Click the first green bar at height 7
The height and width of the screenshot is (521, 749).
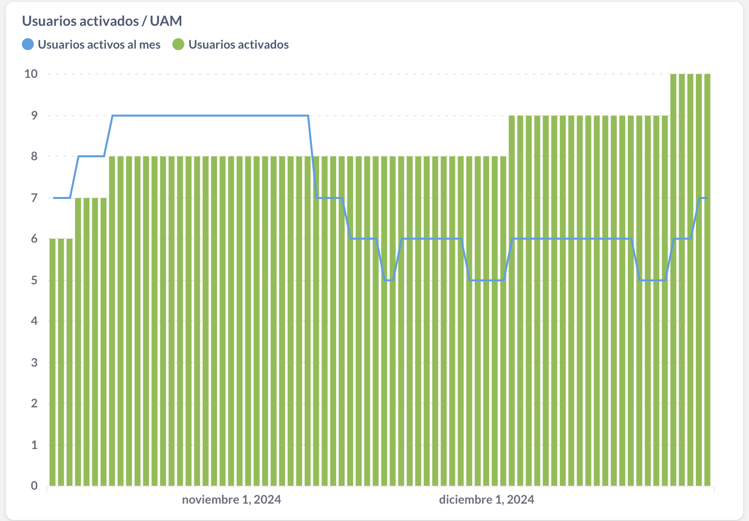tap(78, 342)
